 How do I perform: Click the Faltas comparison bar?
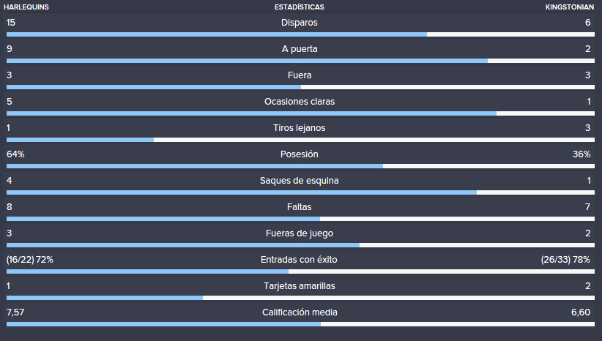click(300, 219)
